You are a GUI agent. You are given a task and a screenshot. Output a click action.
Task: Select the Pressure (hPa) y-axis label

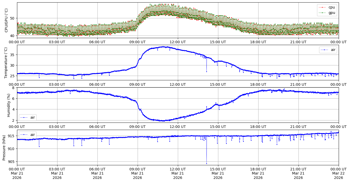4,148
